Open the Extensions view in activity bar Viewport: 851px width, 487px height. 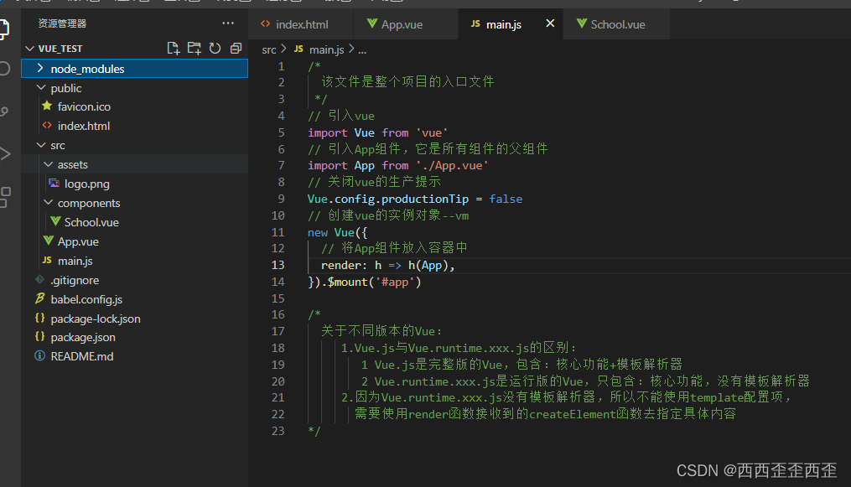point(5,197)
